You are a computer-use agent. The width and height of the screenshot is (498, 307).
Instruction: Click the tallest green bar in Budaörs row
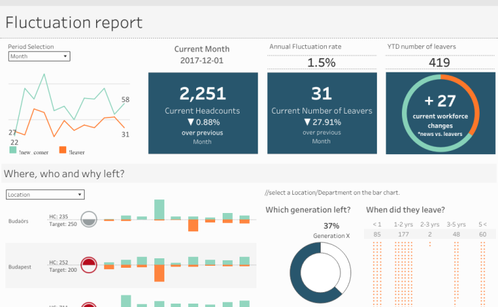click(x=159, y=209)
